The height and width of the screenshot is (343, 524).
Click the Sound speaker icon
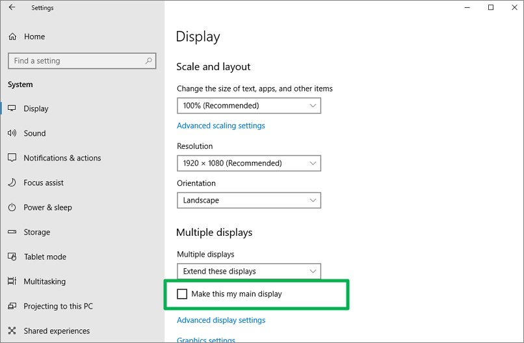12,133
